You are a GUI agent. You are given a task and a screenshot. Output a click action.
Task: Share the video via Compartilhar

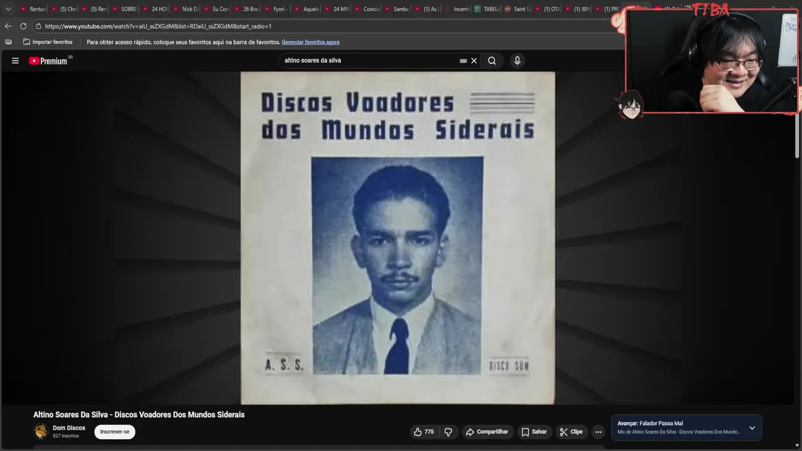(487, 432)
